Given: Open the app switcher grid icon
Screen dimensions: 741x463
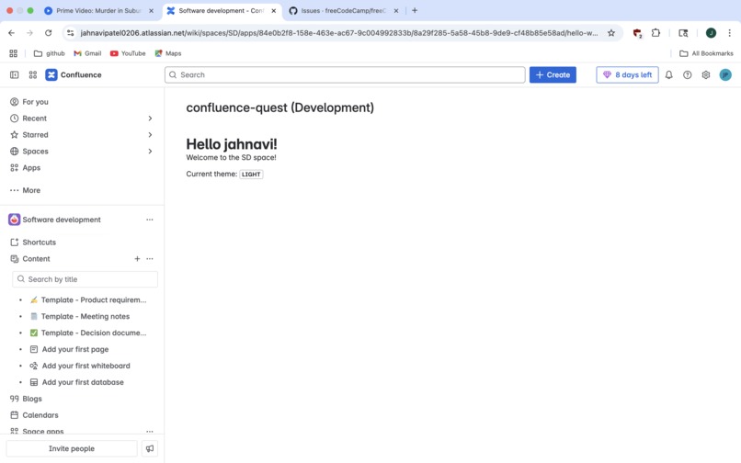Looking at the screenshot, I should pos(32,74).
